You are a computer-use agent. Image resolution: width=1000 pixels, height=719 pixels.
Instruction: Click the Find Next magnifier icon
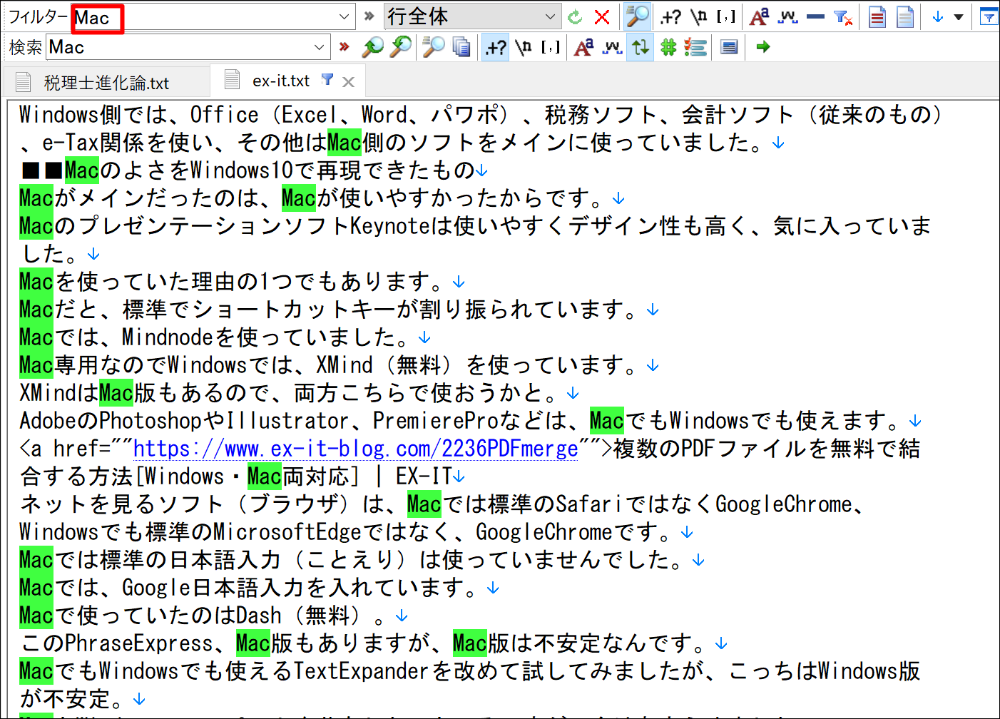point(401,47)
